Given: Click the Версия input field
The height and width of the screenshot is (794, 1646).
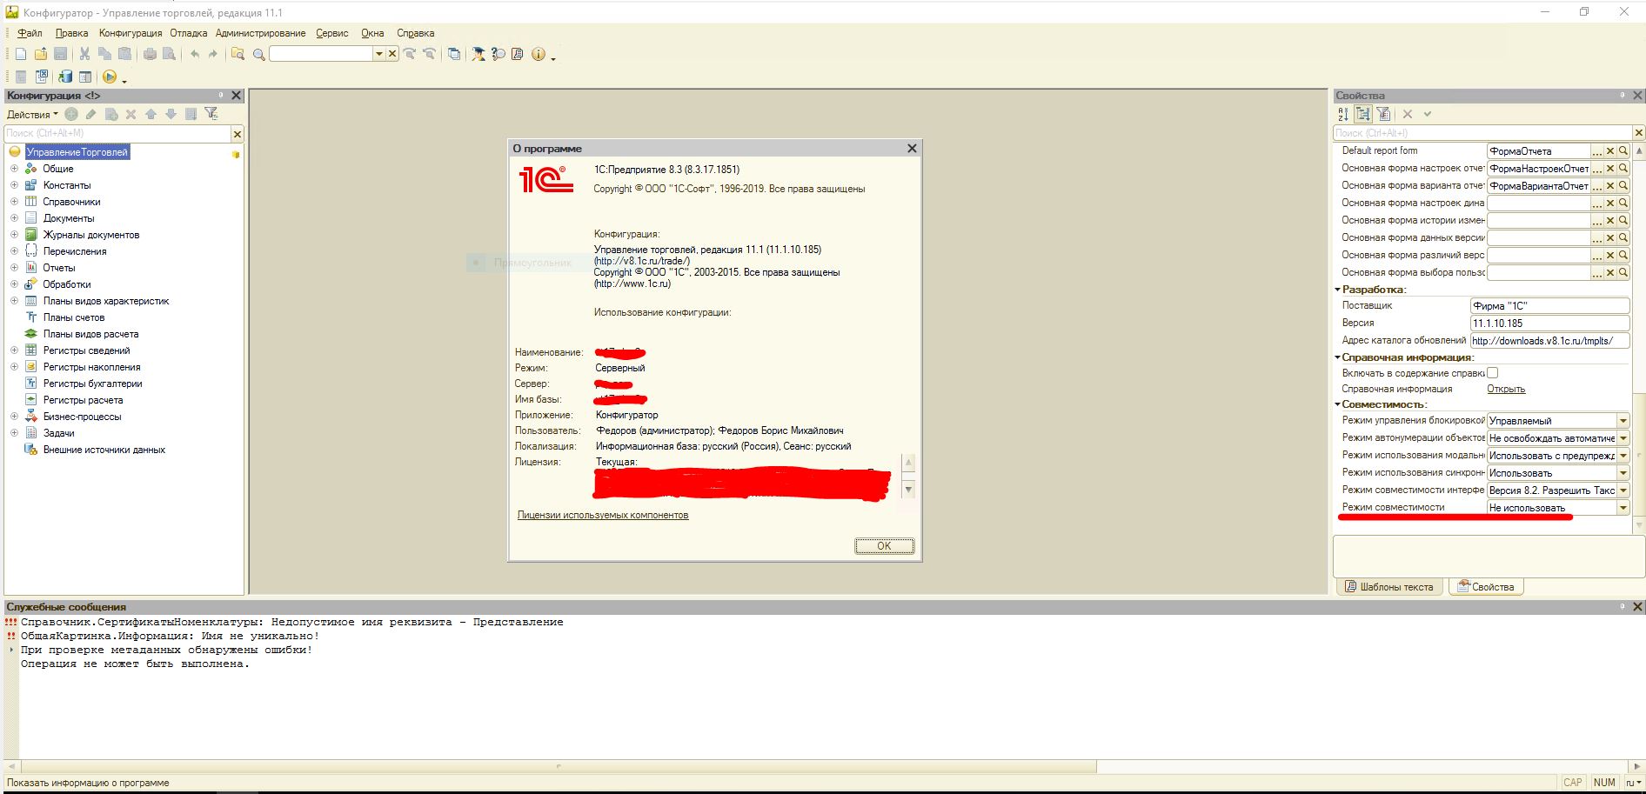Looking at the screenshot, I should [1549, 324].
